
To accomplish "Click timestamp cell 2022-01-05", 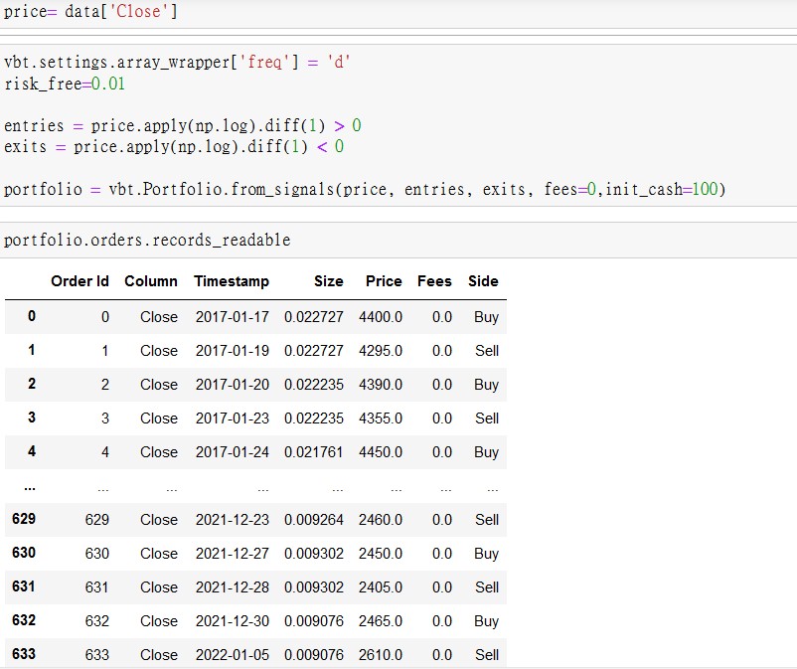I will click(233, 655).
